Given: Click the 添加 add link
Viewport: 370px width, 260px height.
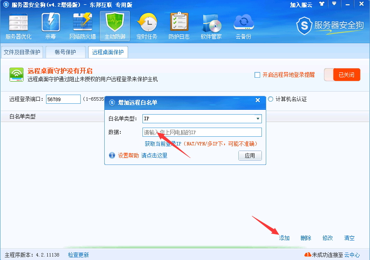Looking at the screenshot, I should [284, 238].
